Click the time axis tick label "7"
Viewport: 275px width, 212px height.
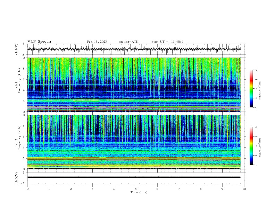coord(179,189)
